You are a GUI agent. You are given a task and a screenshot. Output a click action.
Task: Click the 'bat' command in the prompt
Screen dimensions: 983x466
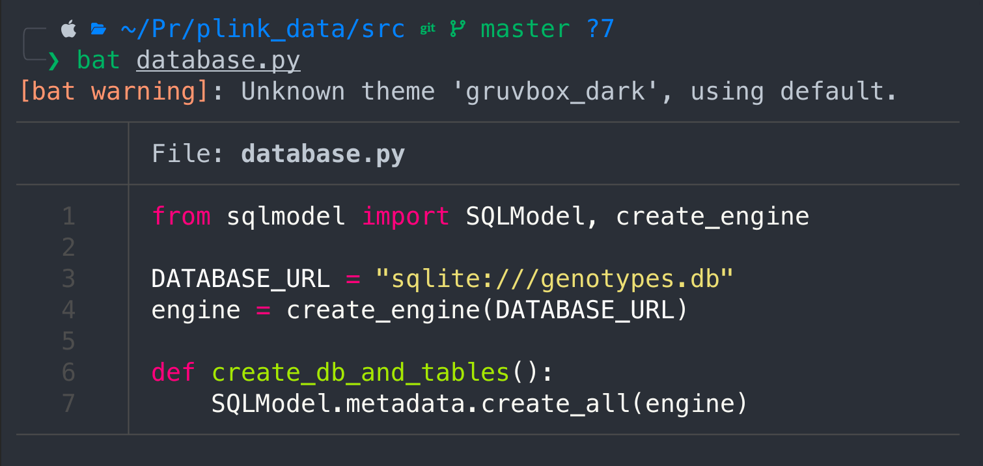(x=98, y=59)
